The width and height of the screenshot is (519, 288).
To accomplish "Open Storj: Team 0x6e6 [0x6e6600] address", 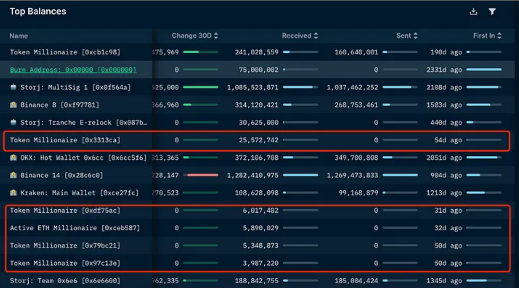I will click(65, 281).
